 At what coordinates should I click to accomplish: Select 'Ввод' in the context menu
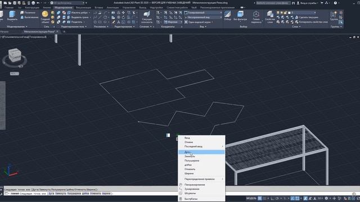coord(201,138)
